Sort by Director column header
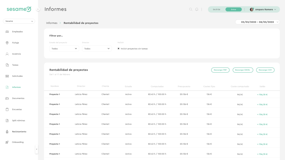285x160 pixels. tap(81, 86)
